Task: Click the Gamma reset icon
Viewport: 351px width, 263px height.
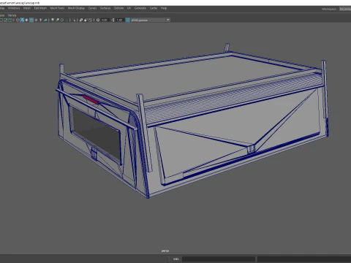Action: click(x=113, y=20)
